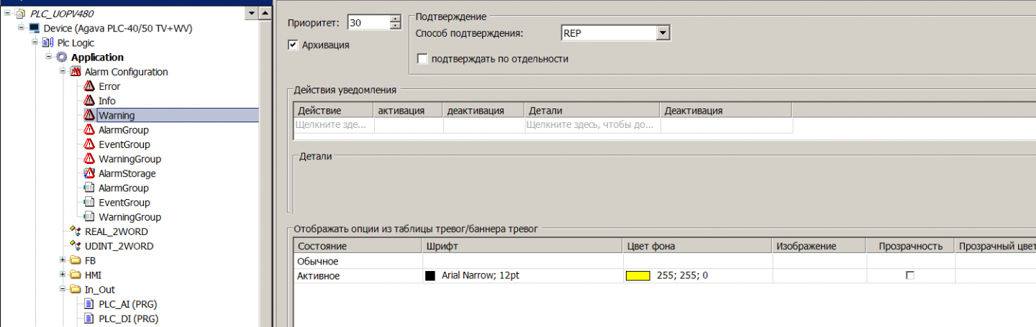Image resolution: width=1036 pixels, height=327 pixels.
Task: Click the yellow background color swatch
Action: 637,275
